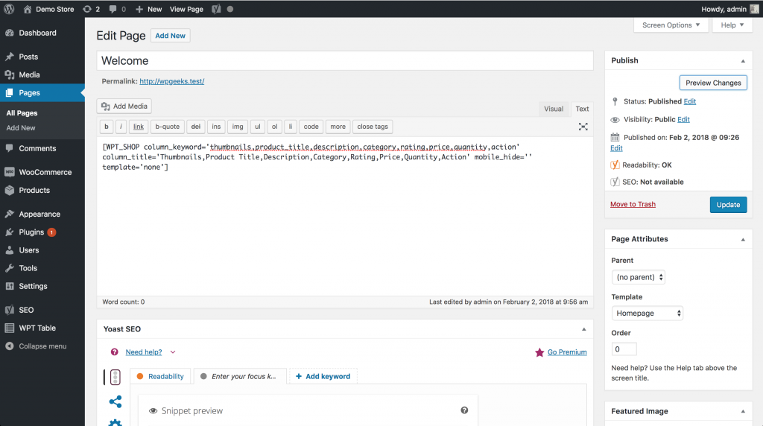
Task: Open the updates icon showing 2
Action: click(87, 9)
